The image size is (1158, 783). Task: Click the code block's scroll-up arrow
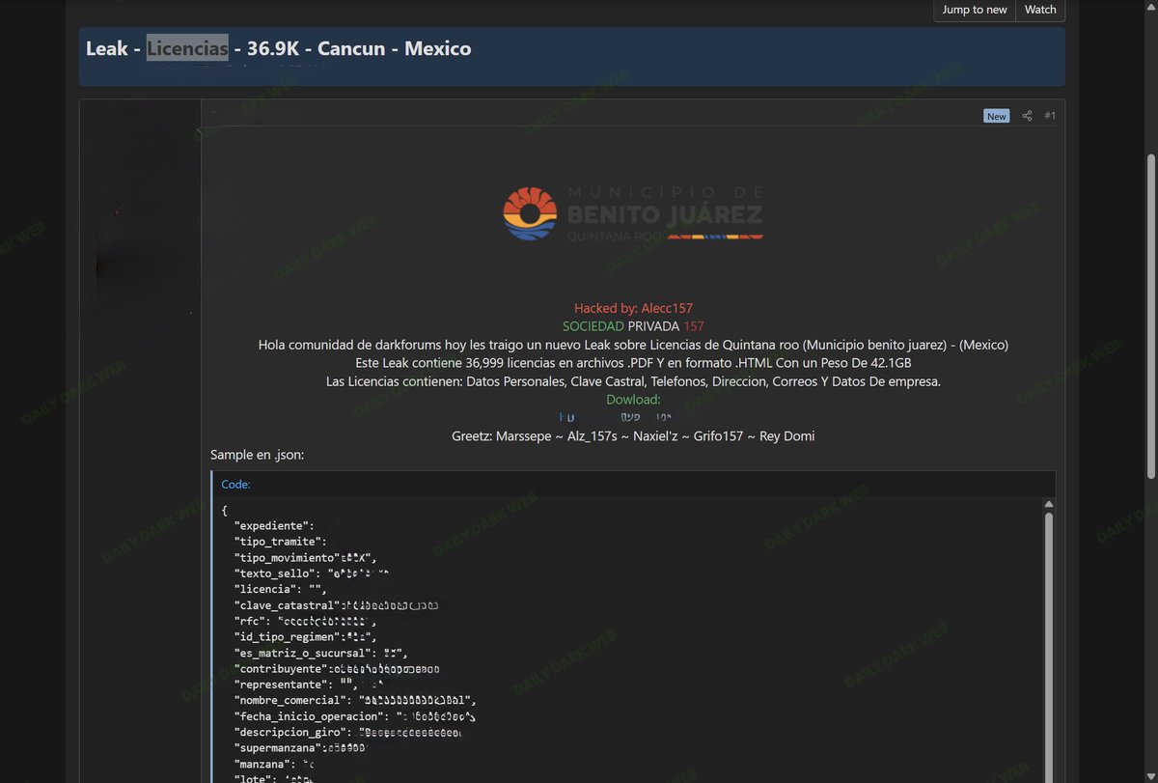tap(1049, 505)
